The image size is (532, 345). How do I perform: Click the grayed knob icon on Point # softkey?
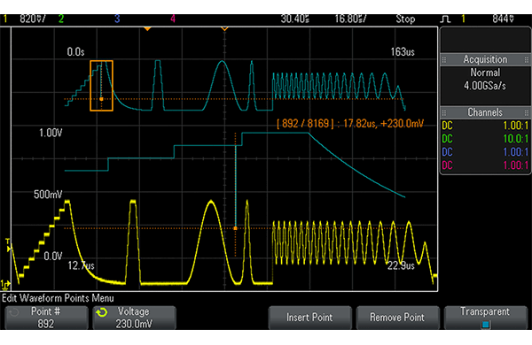(x=14, y=312)
